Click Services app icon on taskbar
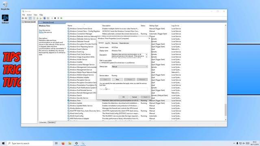Viewport: 260px width, 146px height. (x=83, y=143)
